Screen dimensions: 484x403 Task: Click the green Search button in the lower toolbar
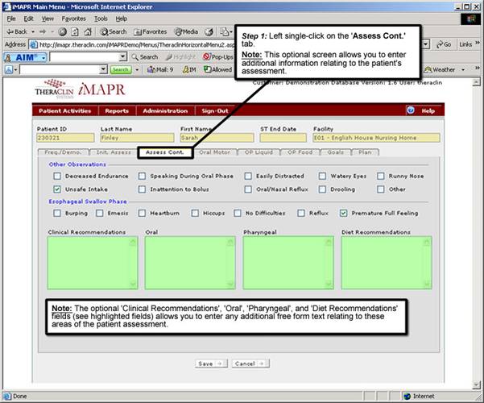tap(121, 70)
